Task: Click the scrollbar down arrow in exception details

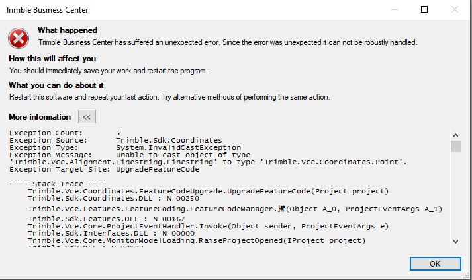Action: click(455, 242)
